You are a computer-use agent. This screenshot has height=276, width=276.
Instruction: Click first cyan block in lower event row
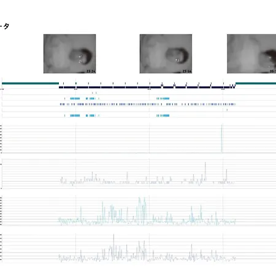click(x=75, y=115)
